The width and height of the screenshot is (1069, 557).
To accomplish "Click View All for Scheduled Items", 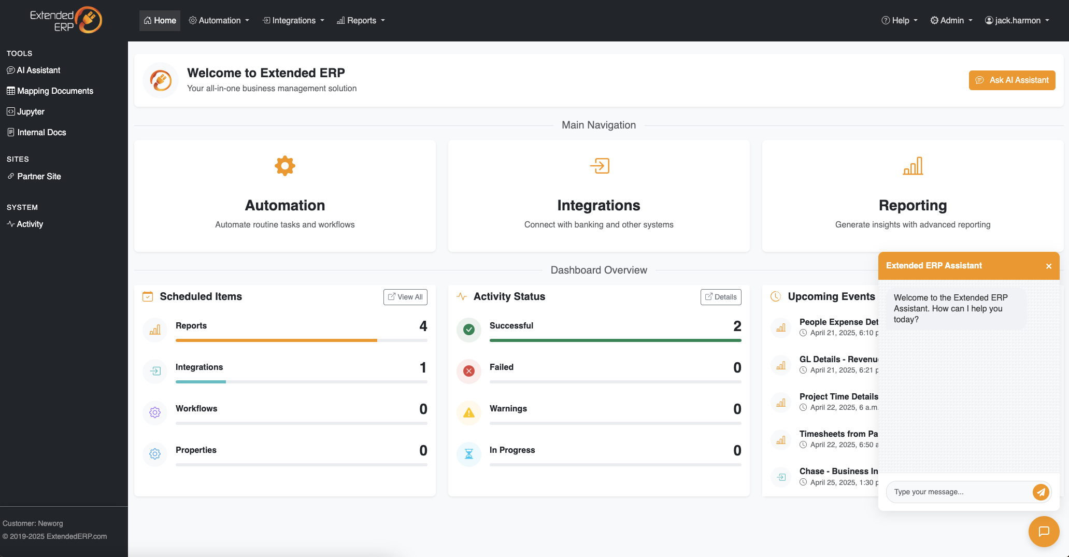I will [405, 297].
